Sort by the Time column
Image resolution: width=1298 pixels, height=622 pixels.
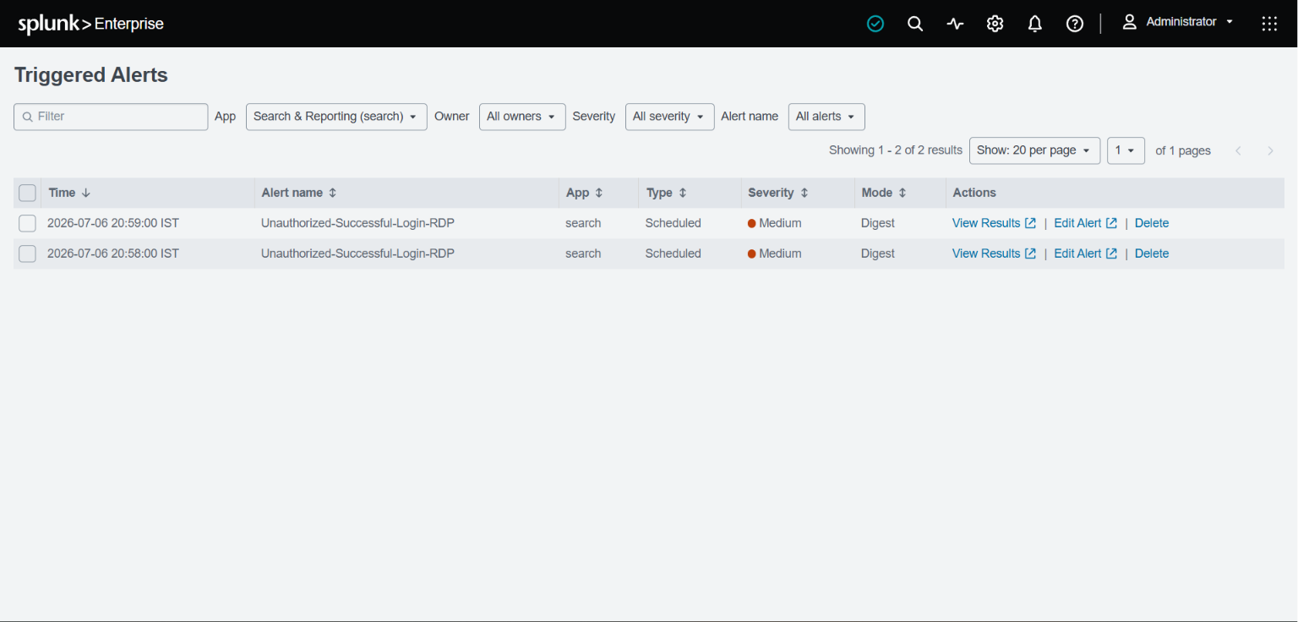69,193
